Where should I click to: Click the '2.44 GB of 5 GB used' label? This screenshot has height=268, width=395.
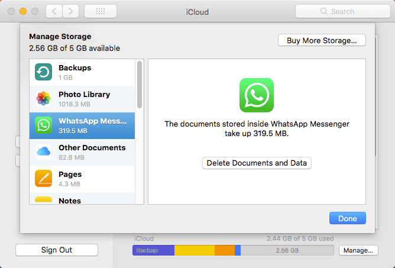pos(300,238)
